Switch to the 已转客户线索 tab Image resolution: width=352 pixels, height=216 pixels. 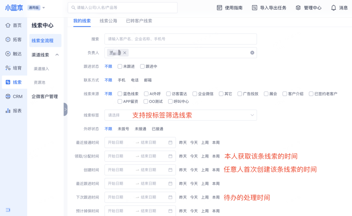139,21
